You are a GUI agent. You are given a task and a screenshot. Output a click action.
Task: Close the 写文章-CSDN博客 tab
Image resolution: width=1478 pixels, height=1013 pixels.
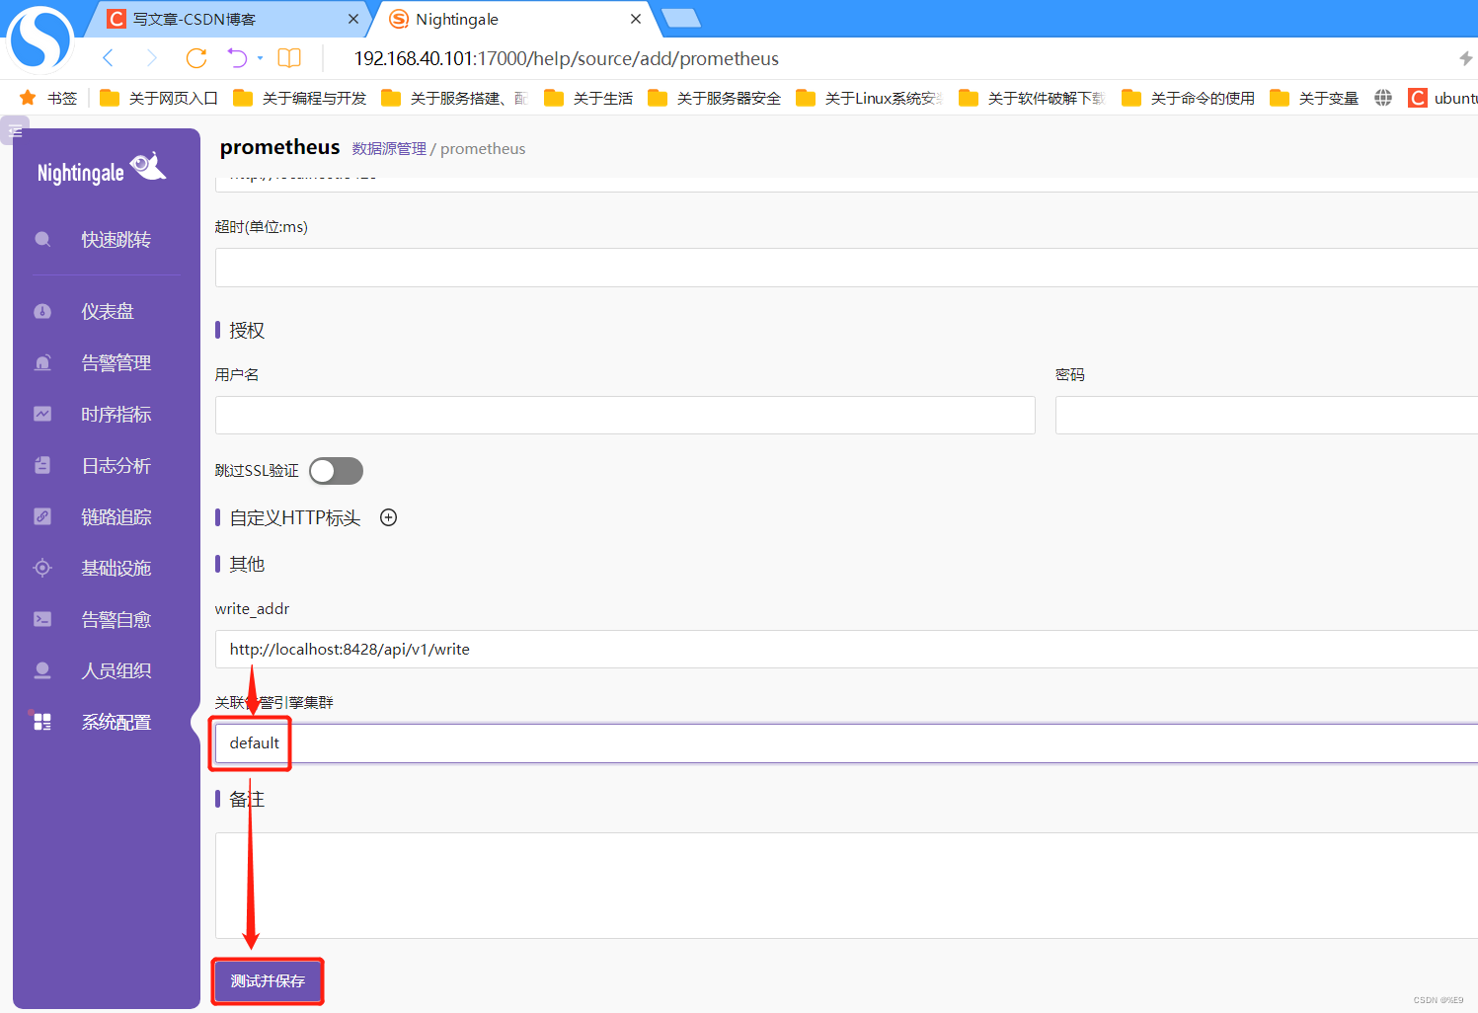(353, 19)
